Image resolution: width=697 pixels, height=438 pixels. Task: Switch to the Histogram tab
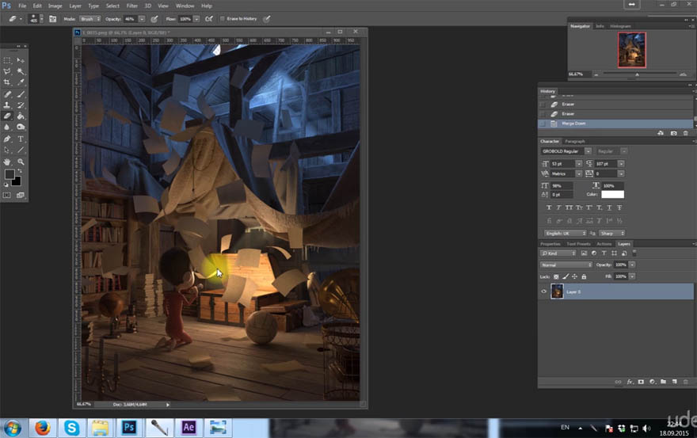(620, 26)
